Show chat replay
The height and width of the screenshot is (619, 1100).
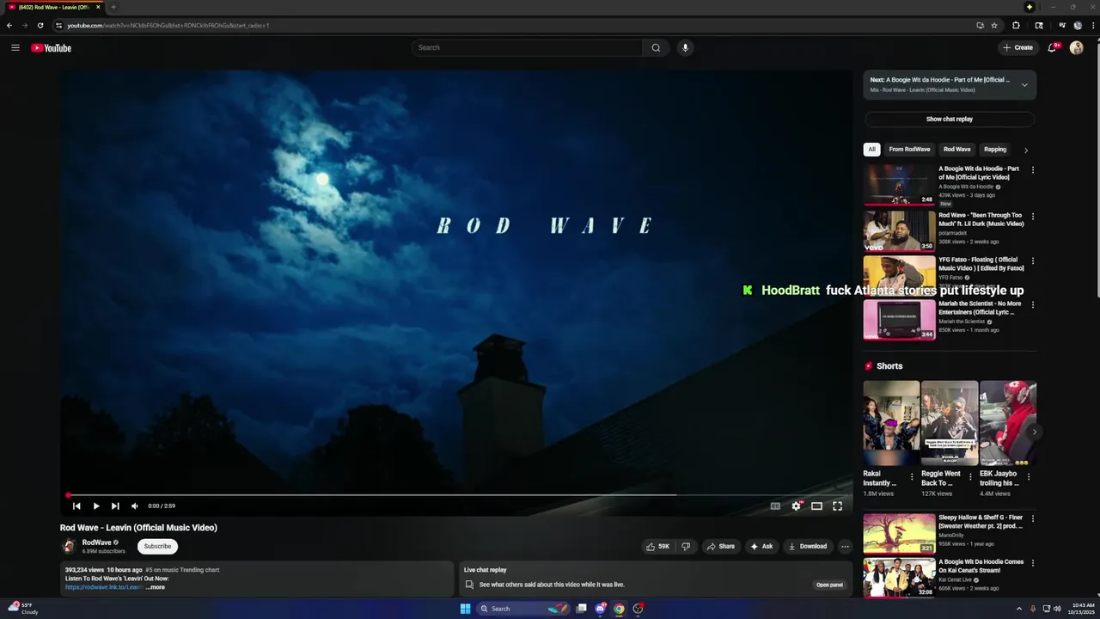point(950,119)
